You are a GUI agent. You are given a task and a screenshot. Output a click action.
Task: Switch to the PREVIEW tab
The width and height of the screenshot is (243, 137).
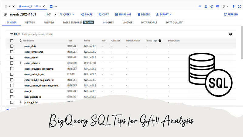(x=49, y=23)
